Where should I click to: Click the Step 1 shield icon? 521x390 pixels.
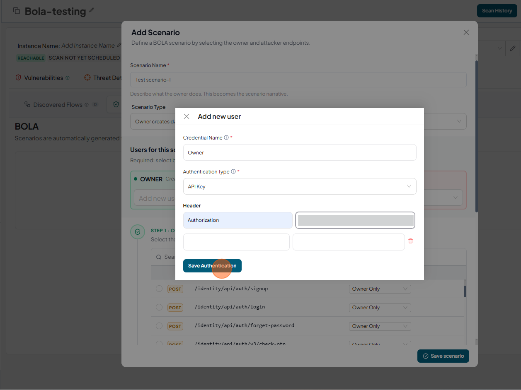pos(138,232)
